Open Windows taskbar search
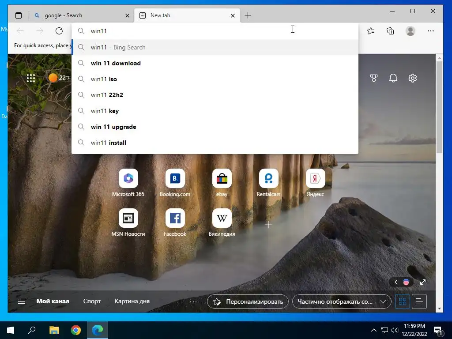Screen dimensions: 452x339 coord(32,330)
